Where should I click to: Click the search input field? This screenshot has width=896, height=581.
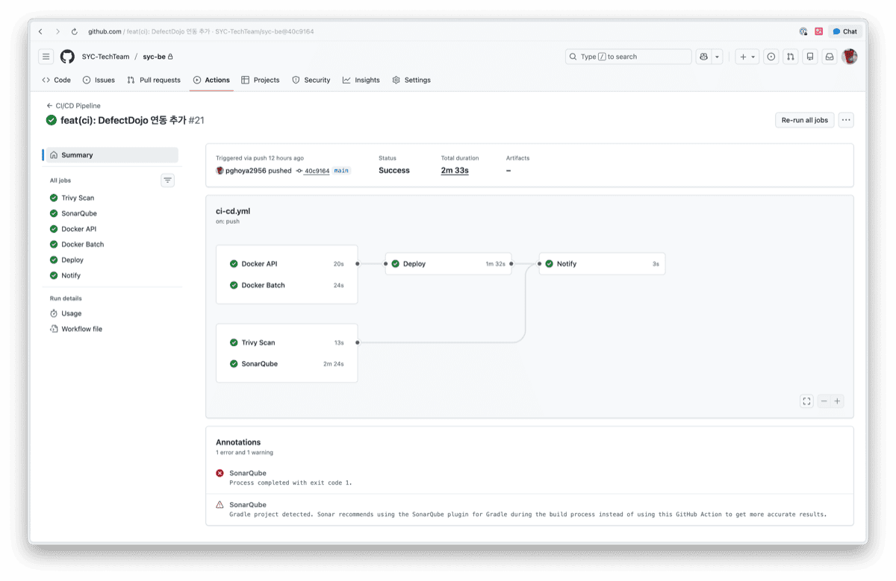628,57
